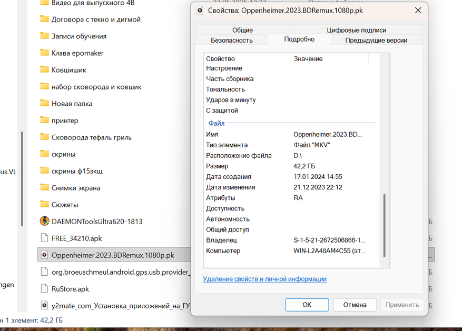Click the DAEMON Tools Ultra installer icon
This screenshot has height=331, width=462.
[x=44, y=221]
